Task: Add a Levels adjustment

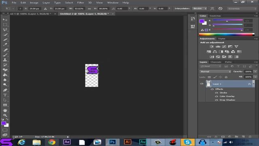Action: (x=218, y=47)
